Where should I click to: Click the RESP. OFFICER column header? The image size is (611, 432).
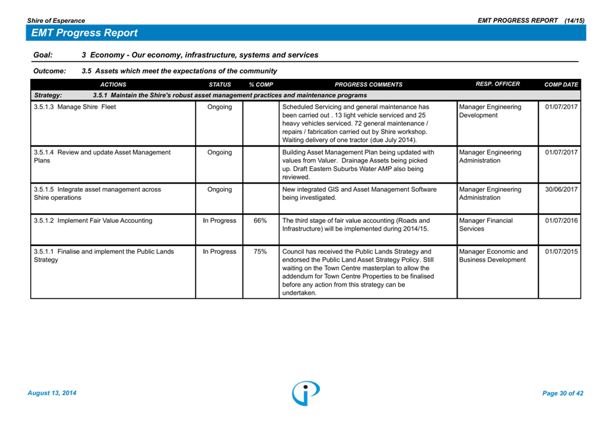pos(498,84)
